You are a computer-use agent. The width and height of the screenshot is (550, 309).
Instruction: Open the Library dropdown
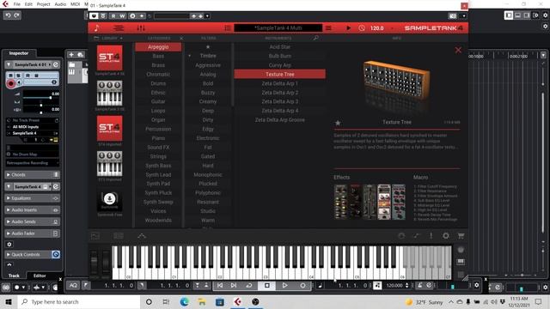pyautogui.click(x=109, y=38)
